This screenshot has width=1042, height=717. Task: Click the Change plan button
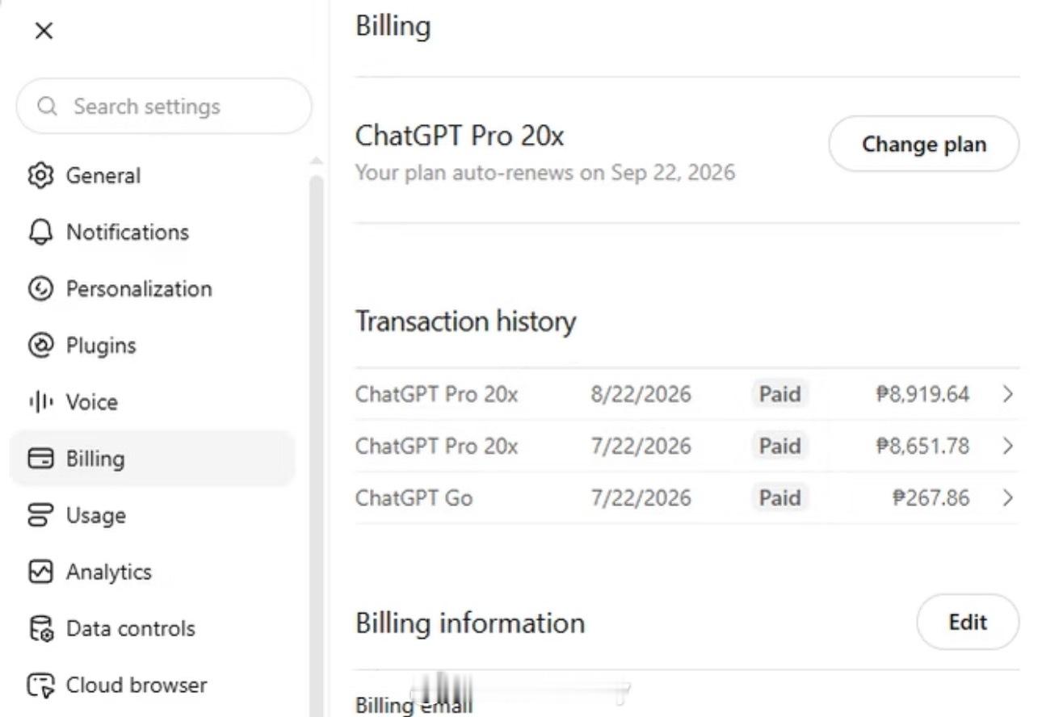point(924,144)
